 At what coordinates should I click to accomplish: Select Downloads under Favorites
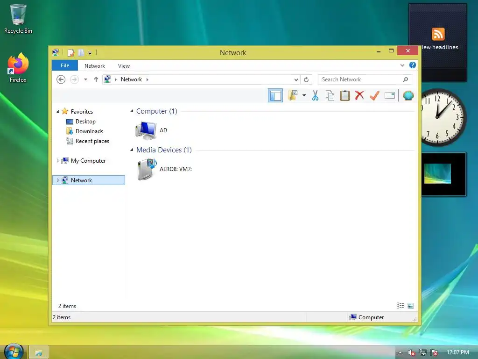tap(89, 131)
